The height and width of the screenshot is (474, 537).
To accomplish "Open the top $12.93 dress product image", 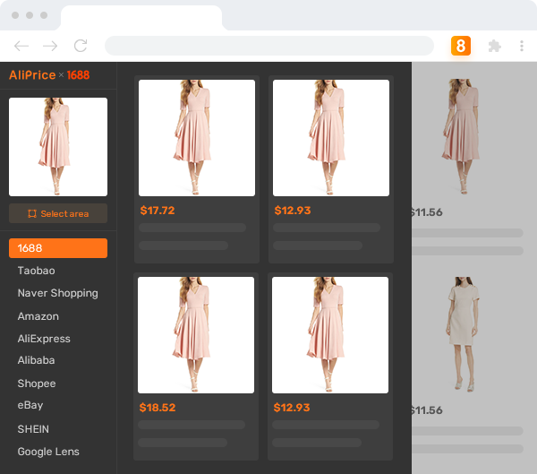I will tap(331, 138).
